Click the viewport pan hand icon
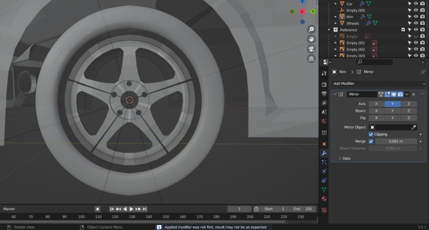This screenshot has width=429, height=230. click(x=311, y=39)
